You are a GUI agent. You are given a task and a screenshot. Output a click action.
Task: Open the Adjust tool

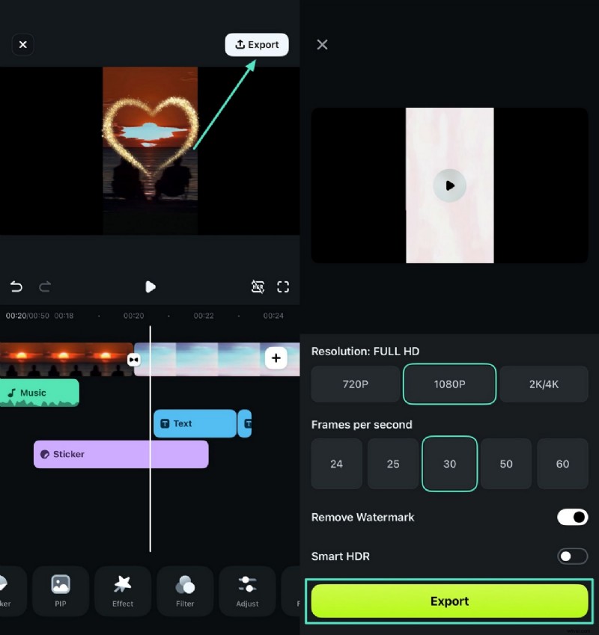(x=247, y=591)
